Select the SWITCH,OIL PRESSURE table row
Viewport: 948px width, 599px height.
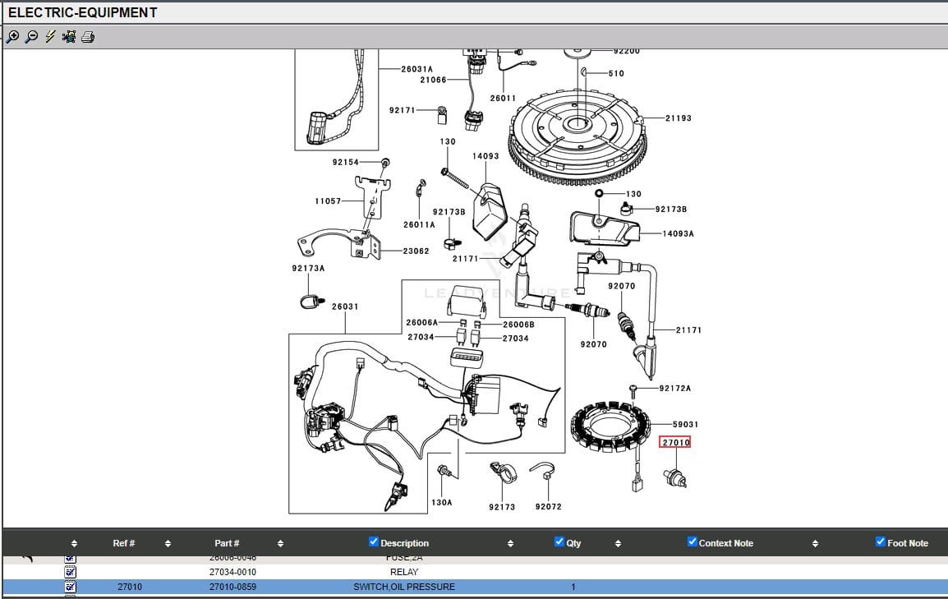coord(403,587)
